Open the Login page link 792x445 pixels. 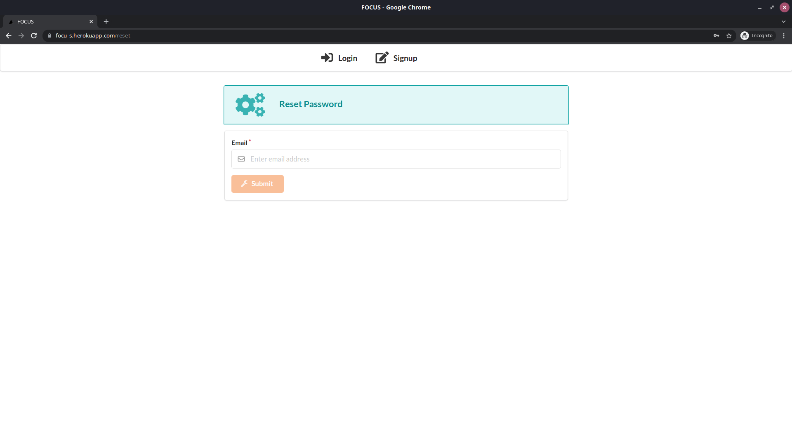click(347, 58)
